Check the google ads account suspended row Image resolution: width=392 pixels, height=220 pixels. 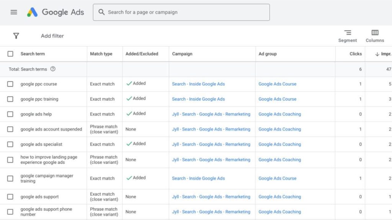[x=10, y=129]
